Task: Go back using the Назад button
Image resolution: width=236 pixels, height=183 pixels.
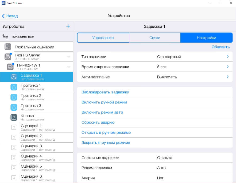Action: (10, 16)
